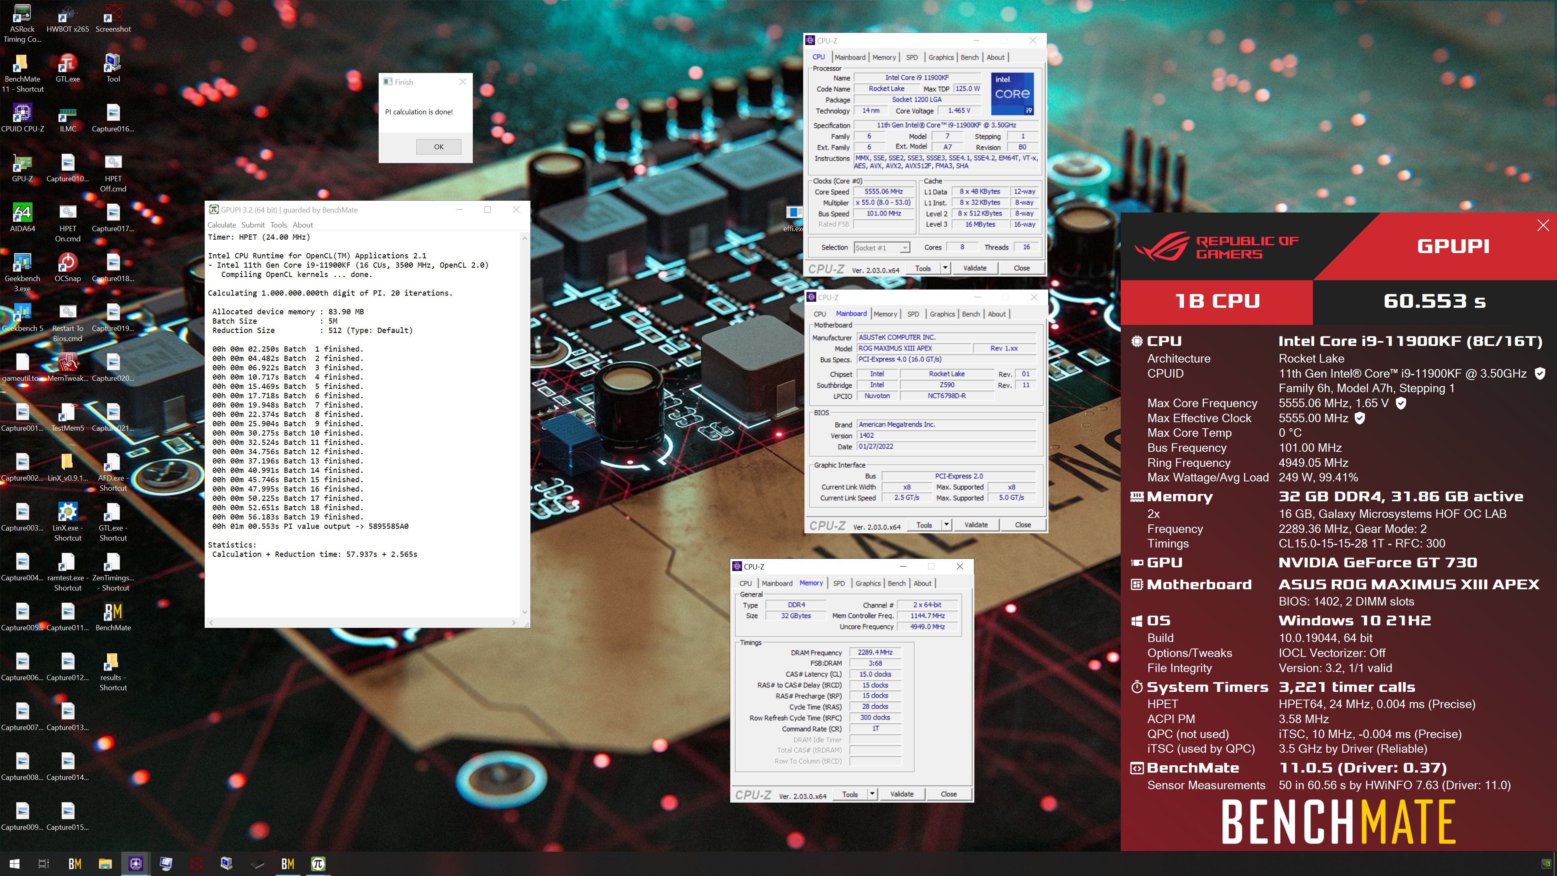Viewport: 1557px width, 876px height.
Task: Open Calculate menu in GPUPI
Action: point(222,225)
